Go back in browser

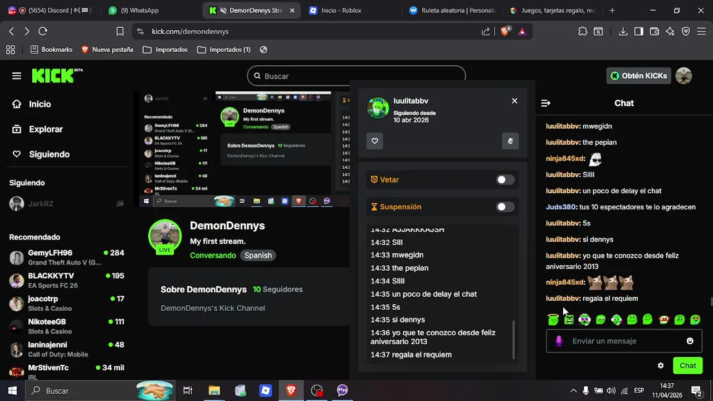click(x=12, y=32)
